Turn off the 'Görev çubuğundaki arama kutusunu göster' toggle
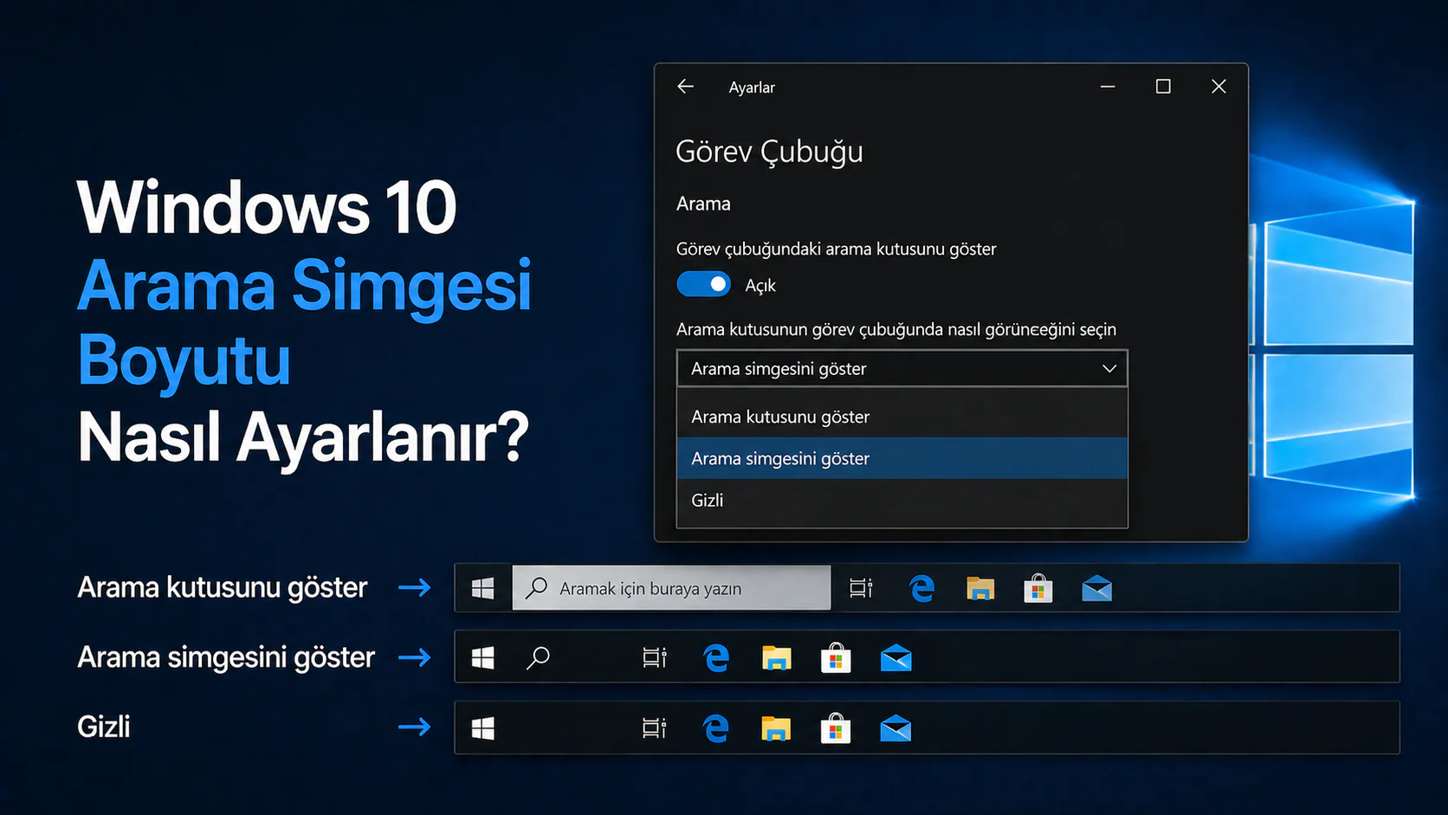The height and width of the screenshot is (815, 1448). pos(703,284)
